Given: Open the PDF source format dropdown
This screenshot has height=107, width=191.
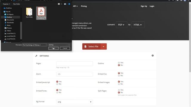Looking at the screenshot, I should [x=121, y=25].
